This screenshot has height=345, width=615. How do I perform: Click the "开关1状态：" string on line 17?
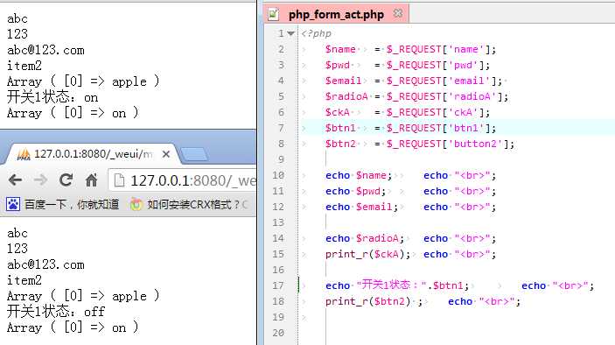pos(391,285)
